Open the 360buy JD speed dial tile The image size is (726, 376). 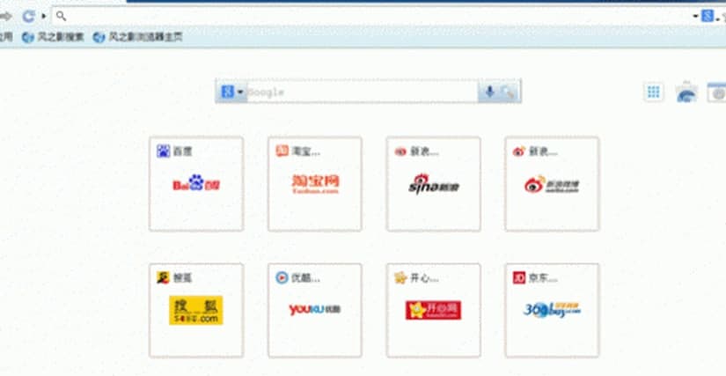pyautogui.click(x=551, y=310)
